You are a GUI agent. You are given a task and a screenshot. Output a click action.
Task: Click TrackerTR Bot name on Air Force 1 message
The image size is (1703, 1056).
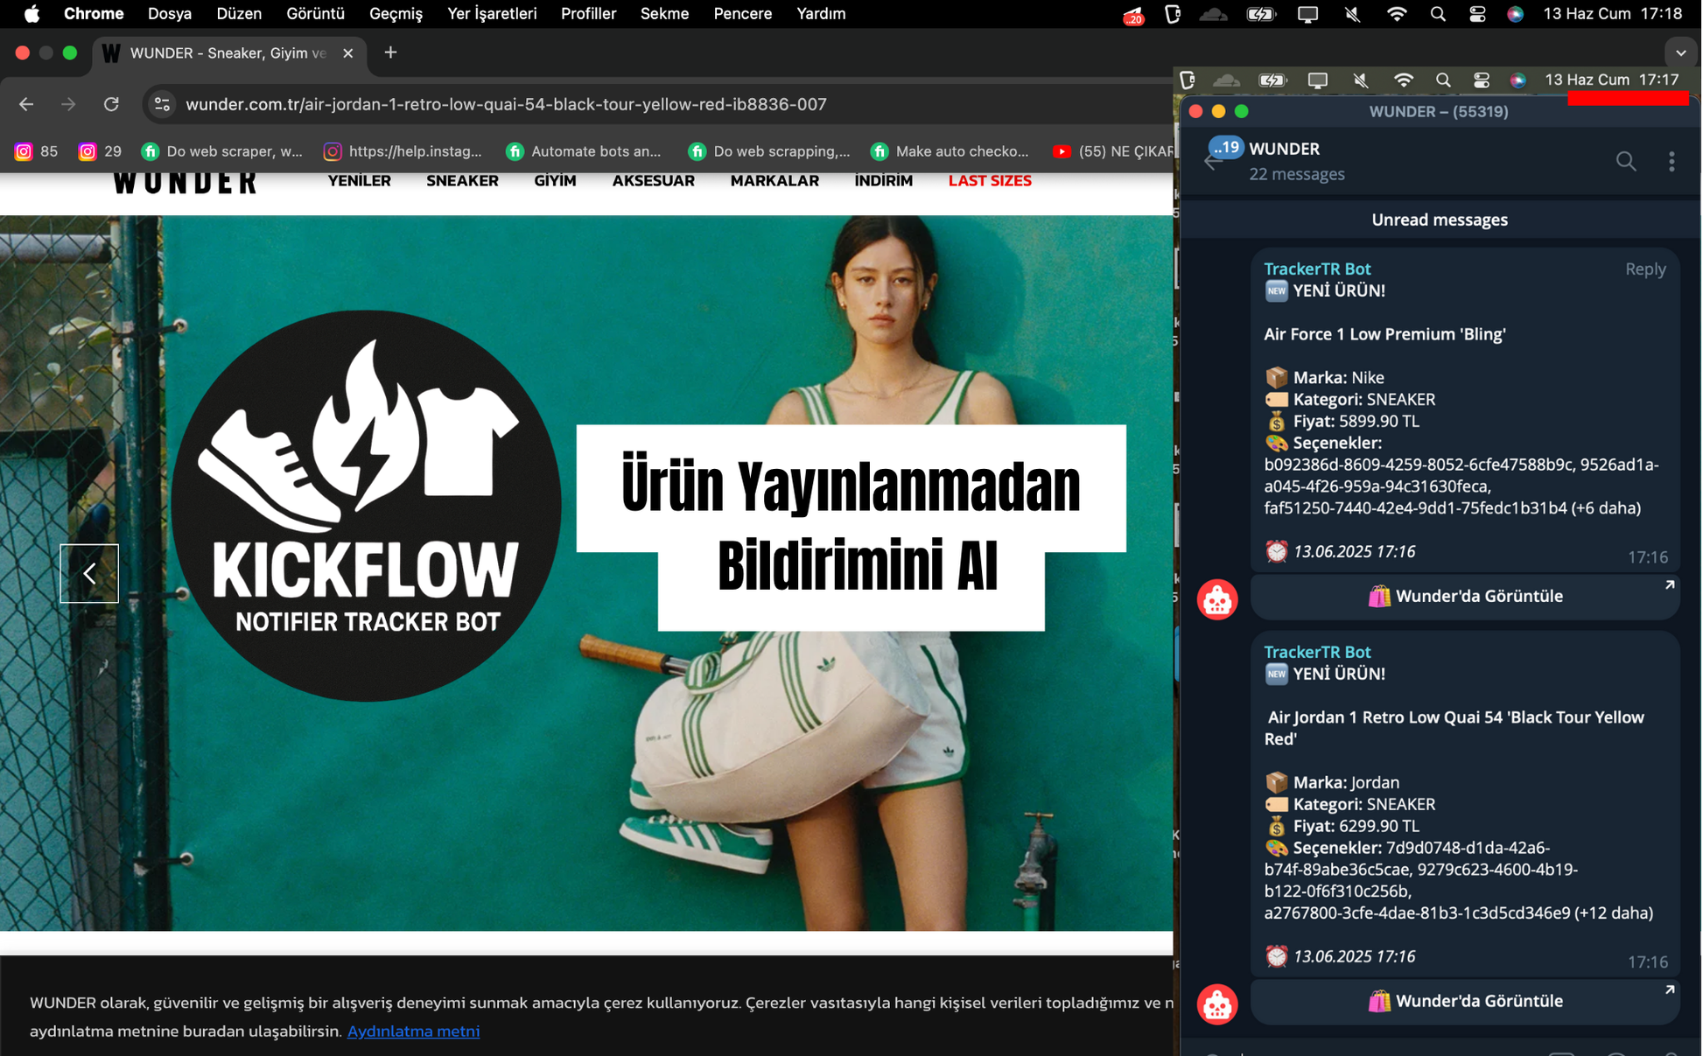1317,269
